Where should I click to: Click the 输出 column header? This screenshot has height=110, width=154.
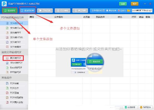(141, 17)
